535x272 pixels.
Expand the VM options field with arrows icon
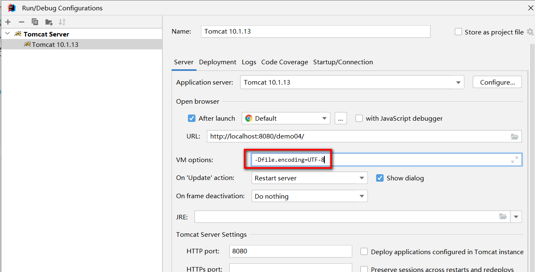coord(515,160)
